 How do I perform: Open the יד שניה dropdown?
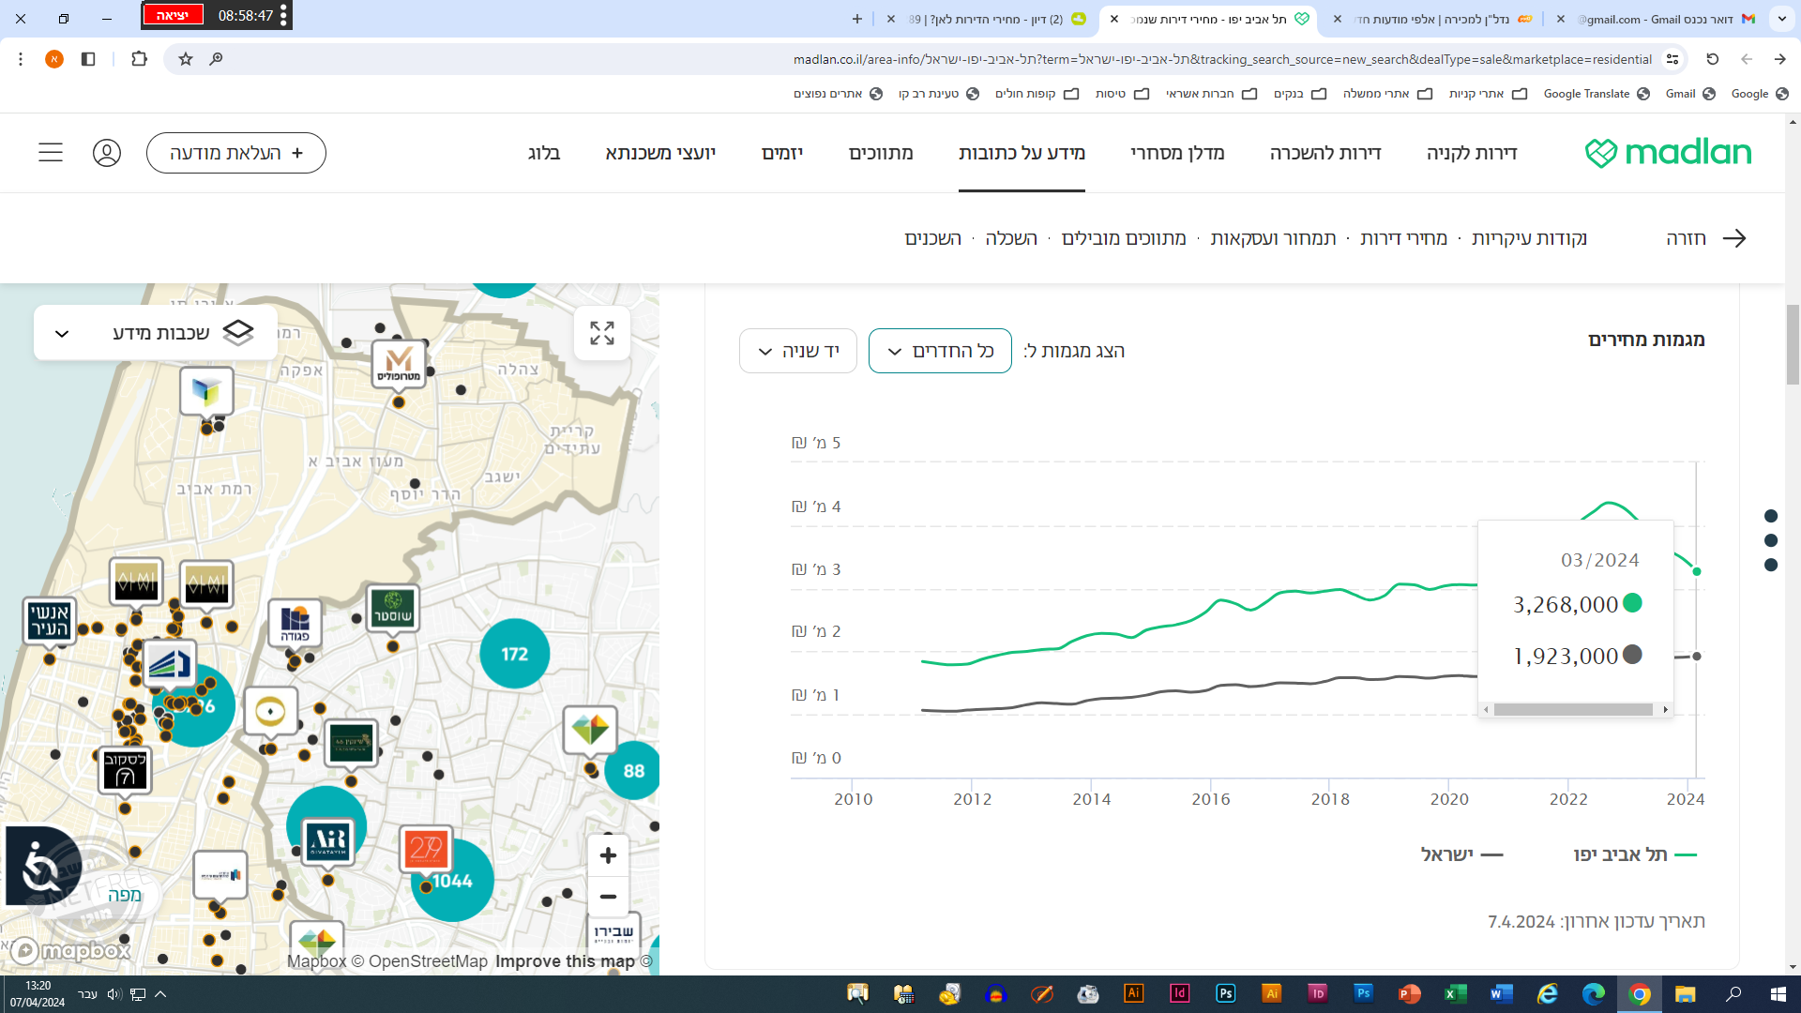pos(797,351)
